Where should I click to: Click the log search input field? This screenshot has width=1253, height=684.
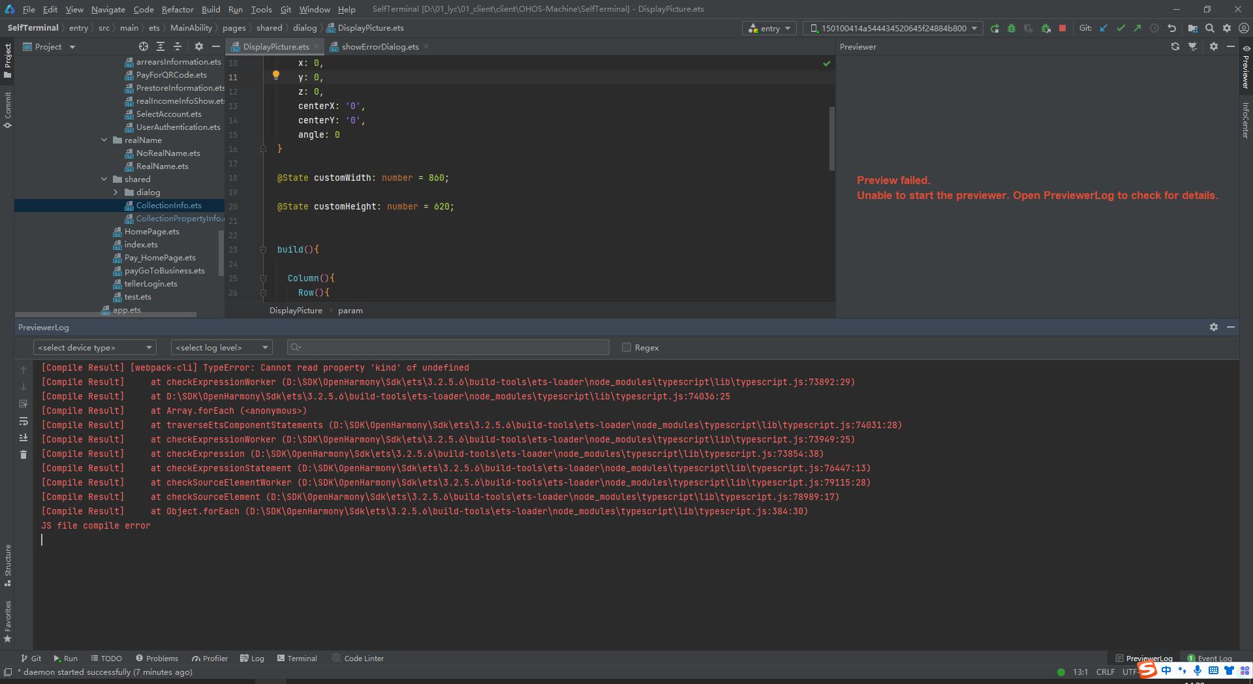click(448, 347)
